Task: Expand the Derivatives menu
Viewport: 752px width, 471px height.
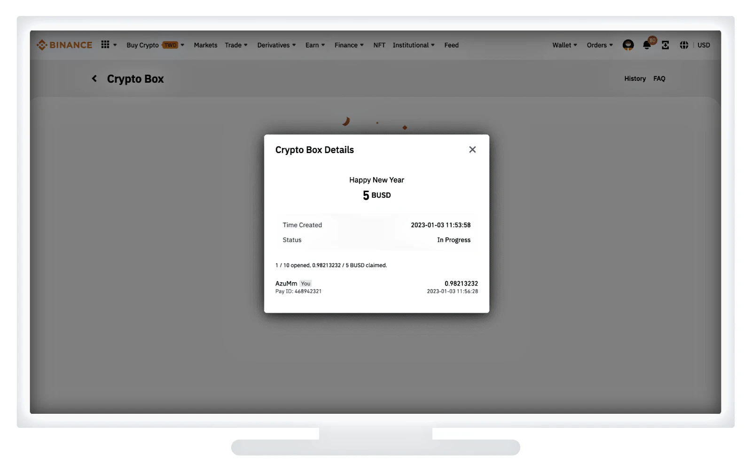Action: pos(276,45)
